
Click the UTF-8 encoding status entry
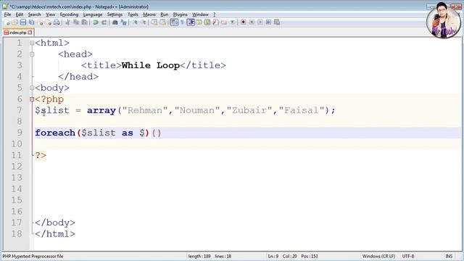click(408, 256)
